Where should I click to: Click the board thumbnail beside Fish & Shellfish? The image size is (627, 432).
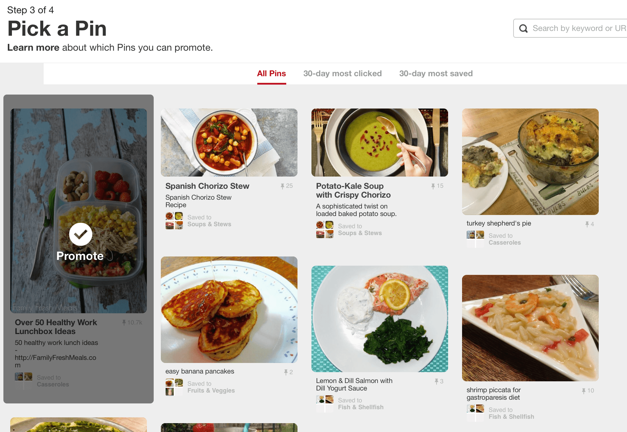pyautogui.click(x=325, y=403)
